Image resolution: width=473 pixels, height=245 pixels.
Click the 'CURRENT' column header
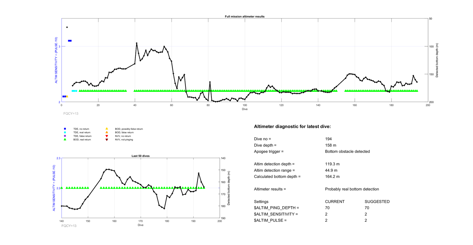coord(335,202)
